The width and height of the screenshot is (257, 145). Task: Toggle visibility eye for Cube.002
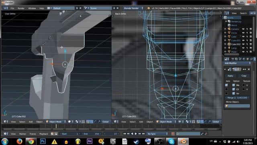point(243,44)
